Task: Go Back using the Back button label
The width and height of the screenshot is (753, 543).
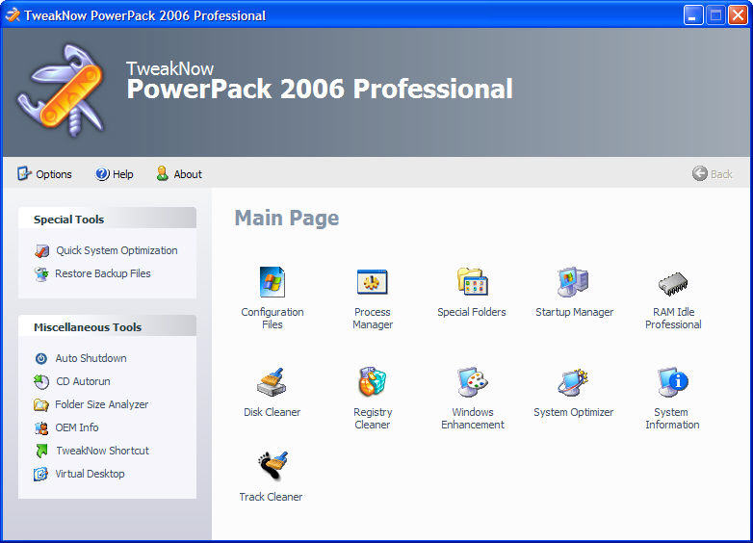Action: pos(721,174)
